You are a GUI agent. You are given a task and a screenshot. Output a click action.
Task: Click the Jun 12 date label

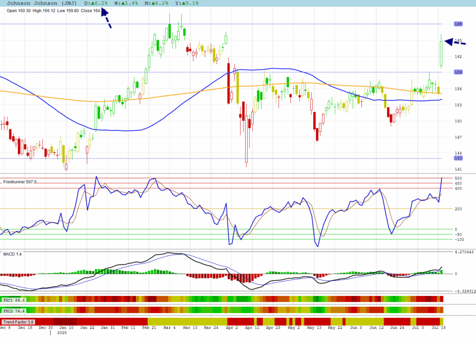click(377, 328)
